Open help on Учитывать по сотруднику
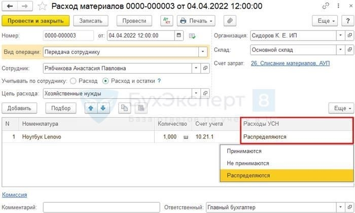This screenshot has height=213, width=355. (159, 81)
